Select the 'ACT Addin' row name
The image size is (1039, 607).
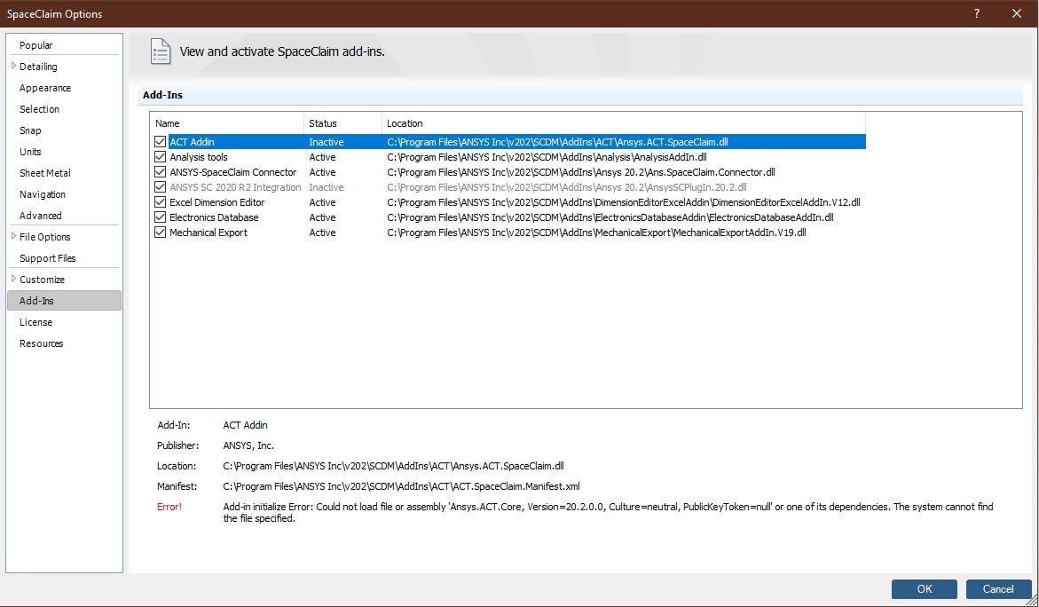[x=193, y=142]
